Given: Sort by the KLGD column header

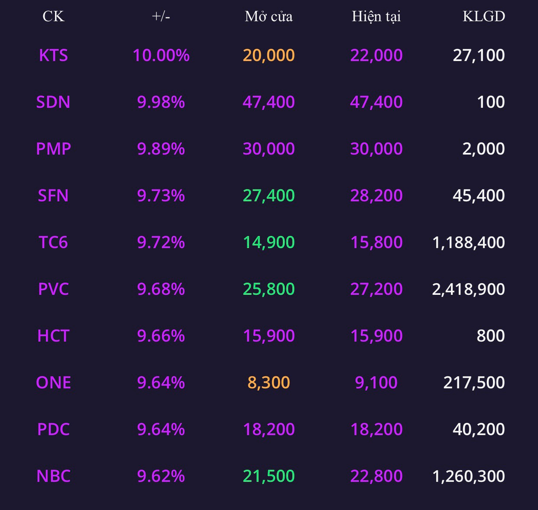Looking at the screenshot, I should pos(484,16).
